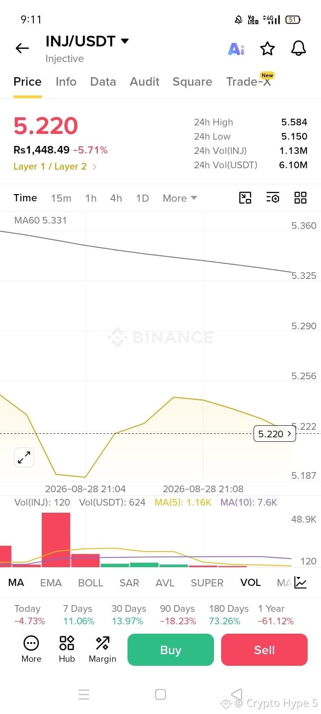Screen dimensions: 321x714
Task: Tap the back arrow icon
Action: [x=22, y=48]
